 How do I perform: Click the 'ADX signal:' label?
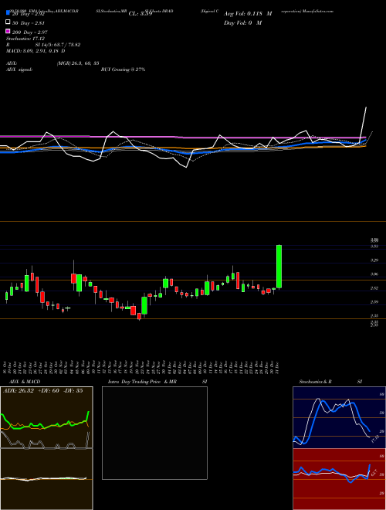point(19,70)
